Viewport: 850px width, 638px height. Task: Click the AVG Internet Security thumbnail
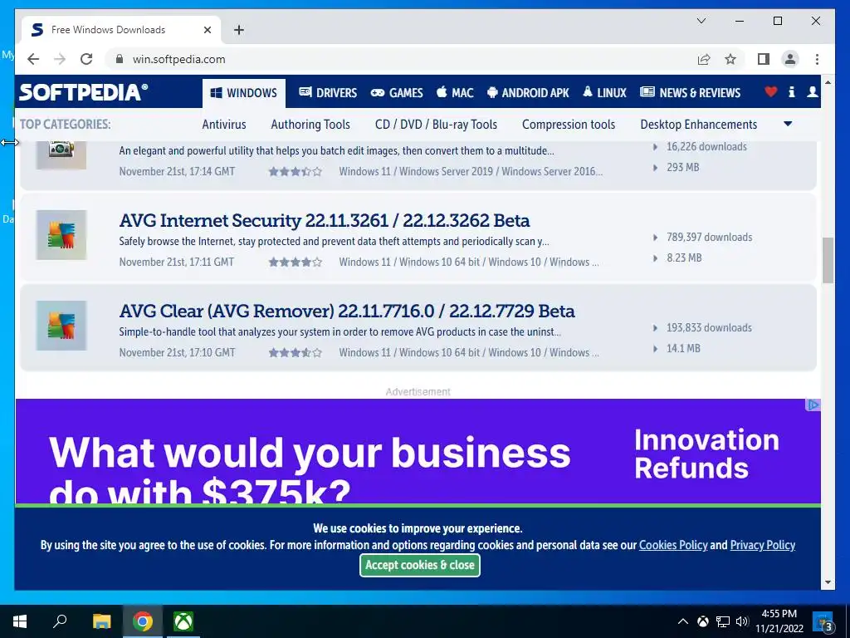click(x=61, y=235)
